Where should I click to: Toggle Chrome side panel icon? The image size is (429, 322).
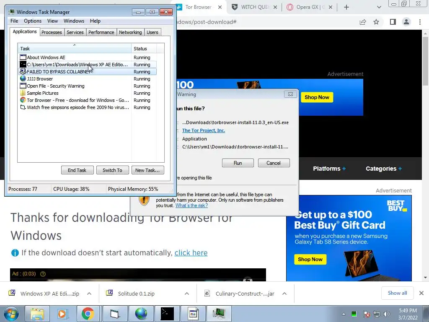tap(393, 22)
